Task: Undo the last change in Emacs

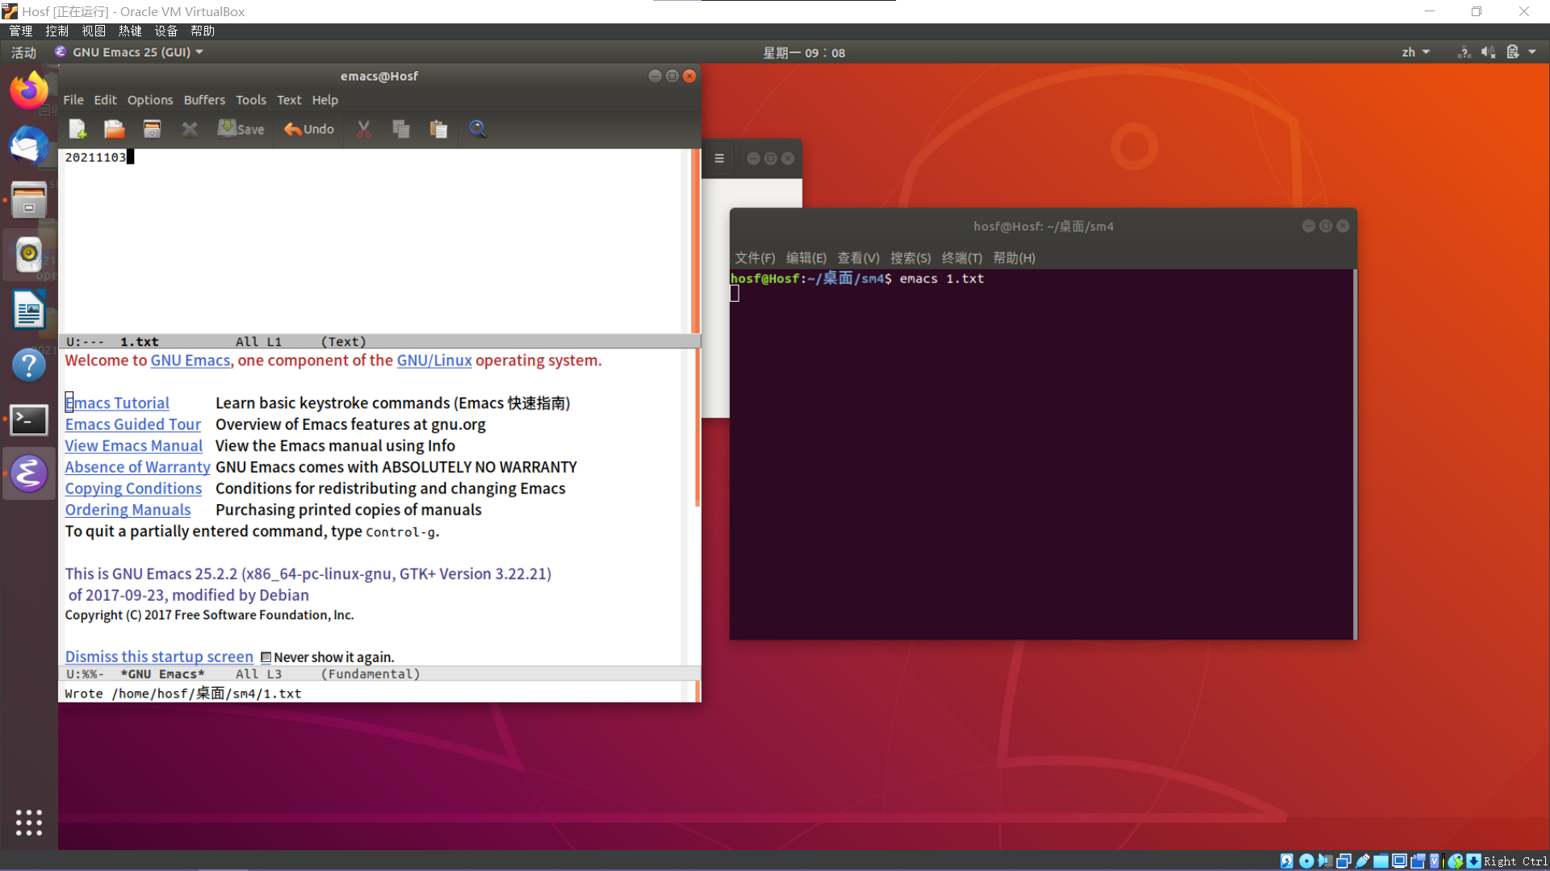Action: coord(309,129)
